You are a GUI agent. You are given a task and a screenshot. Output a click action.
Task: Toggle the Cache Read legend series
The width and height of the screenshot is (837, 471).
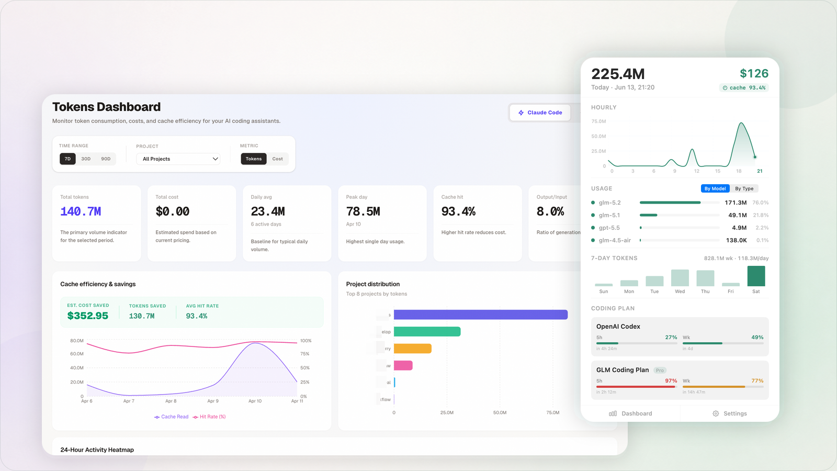171,417
